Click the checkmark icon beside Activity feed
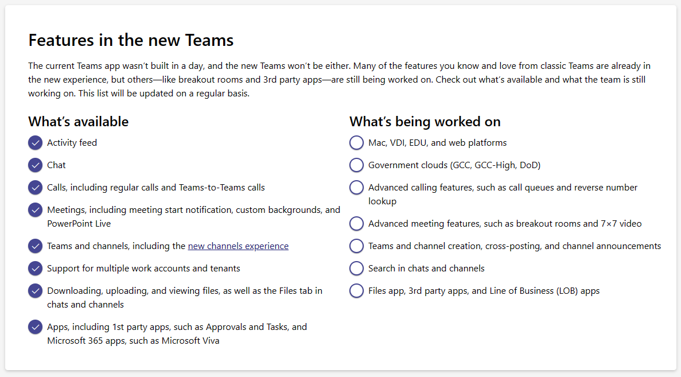 coord(35,142)
